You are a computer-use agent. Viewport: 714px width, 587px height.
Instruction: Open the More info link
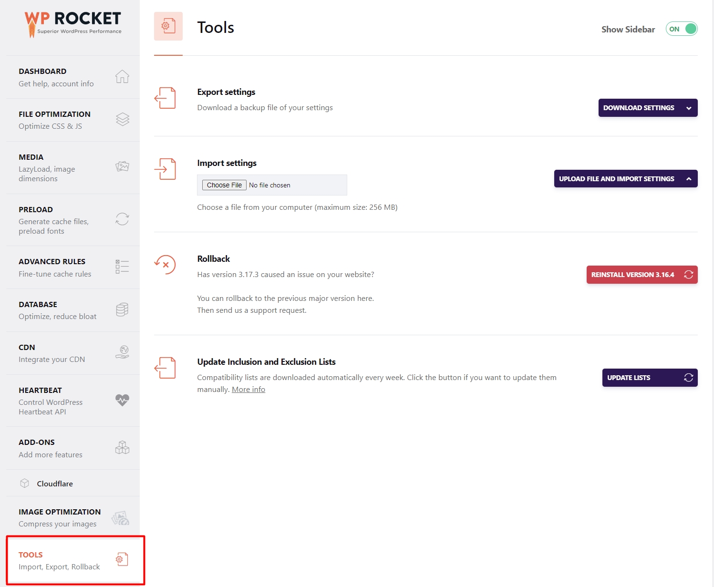[248, 390]
